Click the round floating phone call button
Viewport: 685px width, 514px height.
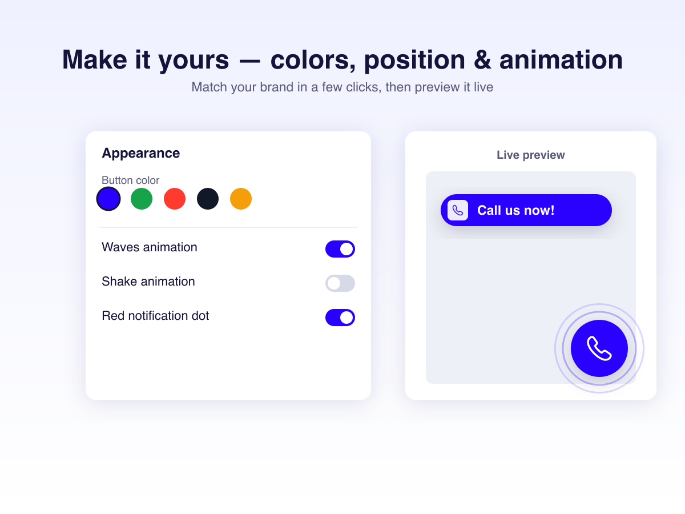coord(599,348)
